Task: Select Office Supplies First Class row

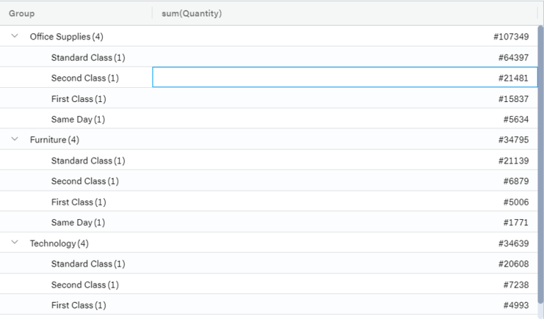Action: (x=269, y=99)
